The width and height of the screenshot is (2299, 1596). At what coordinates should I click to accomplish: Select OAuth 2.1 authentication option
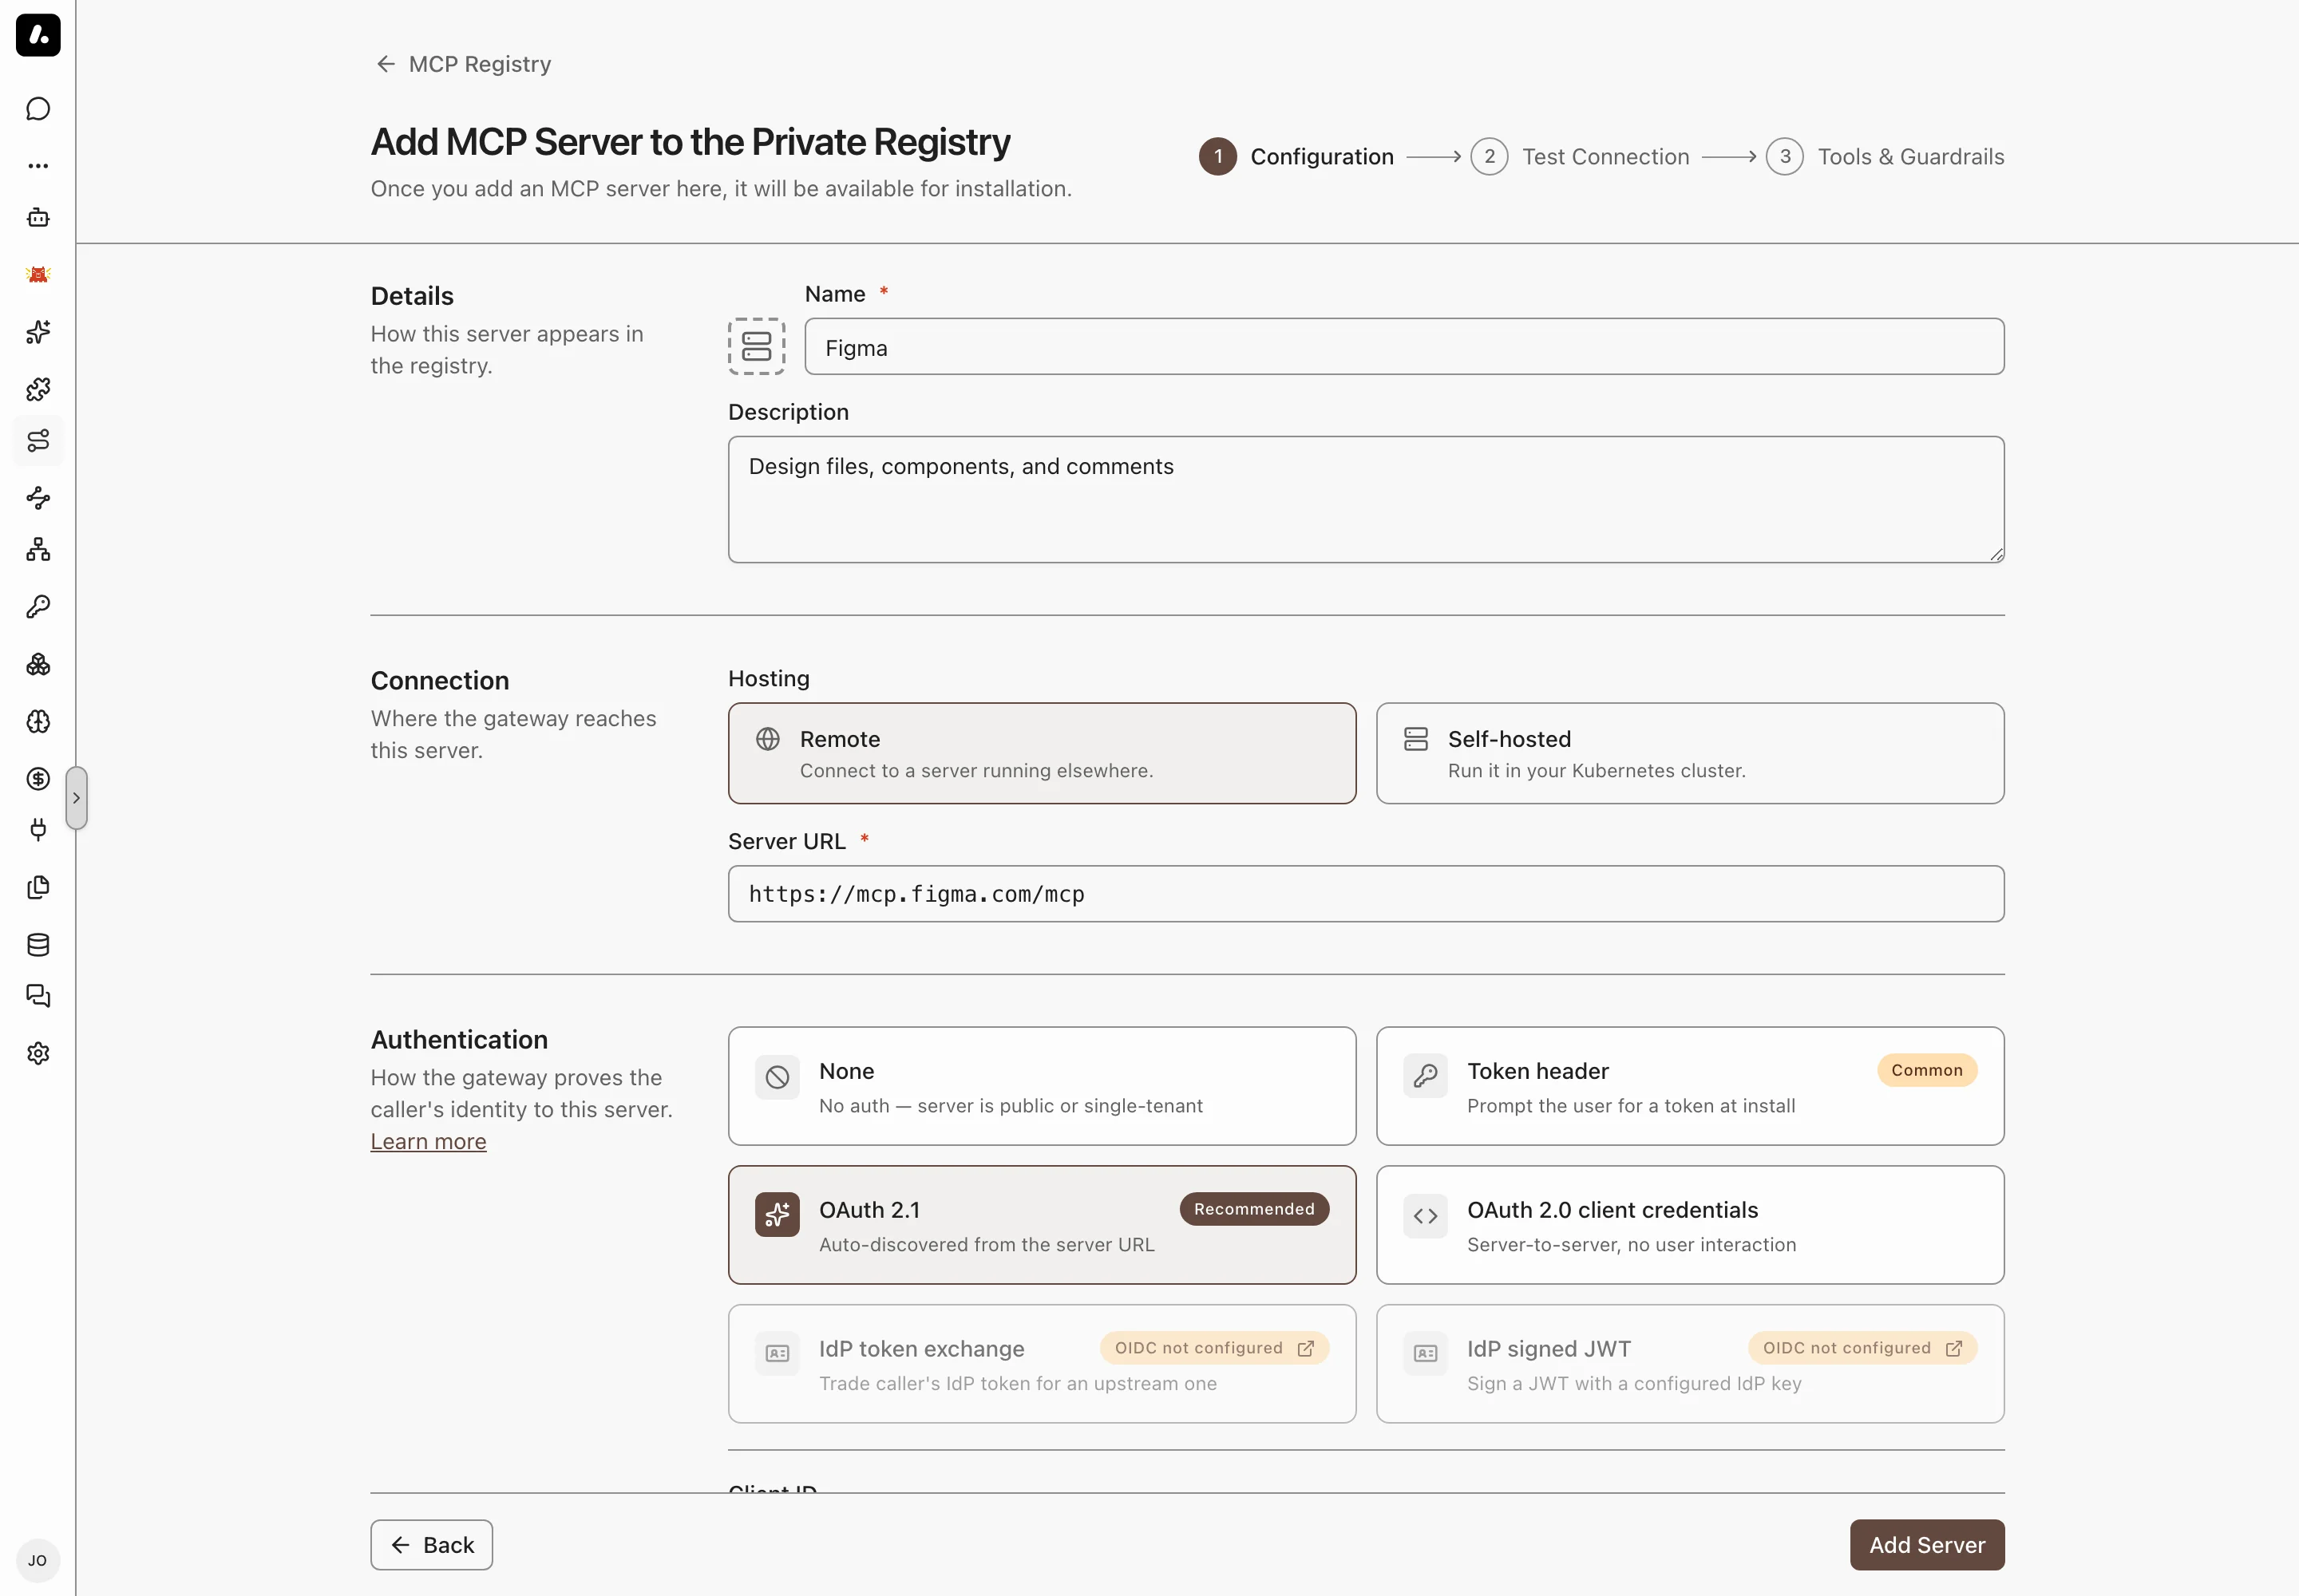coord(1042,1226)
